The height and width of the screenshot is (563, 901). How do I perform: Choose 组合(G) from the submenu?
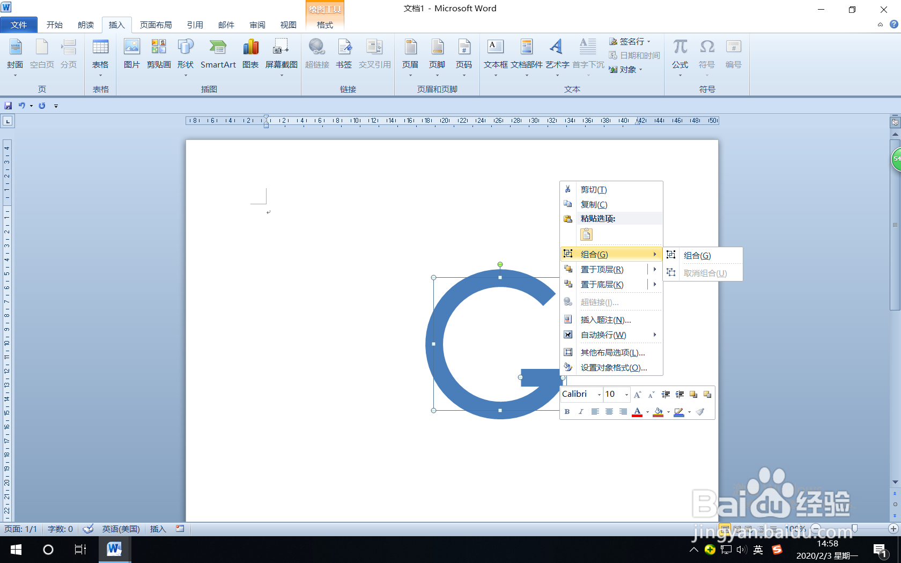tap(697, 255)
